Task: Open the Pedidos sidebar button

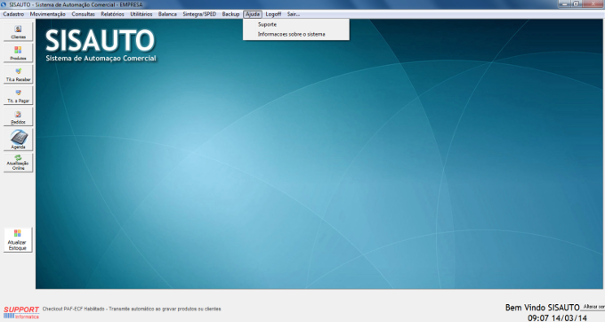Action: 18,117
